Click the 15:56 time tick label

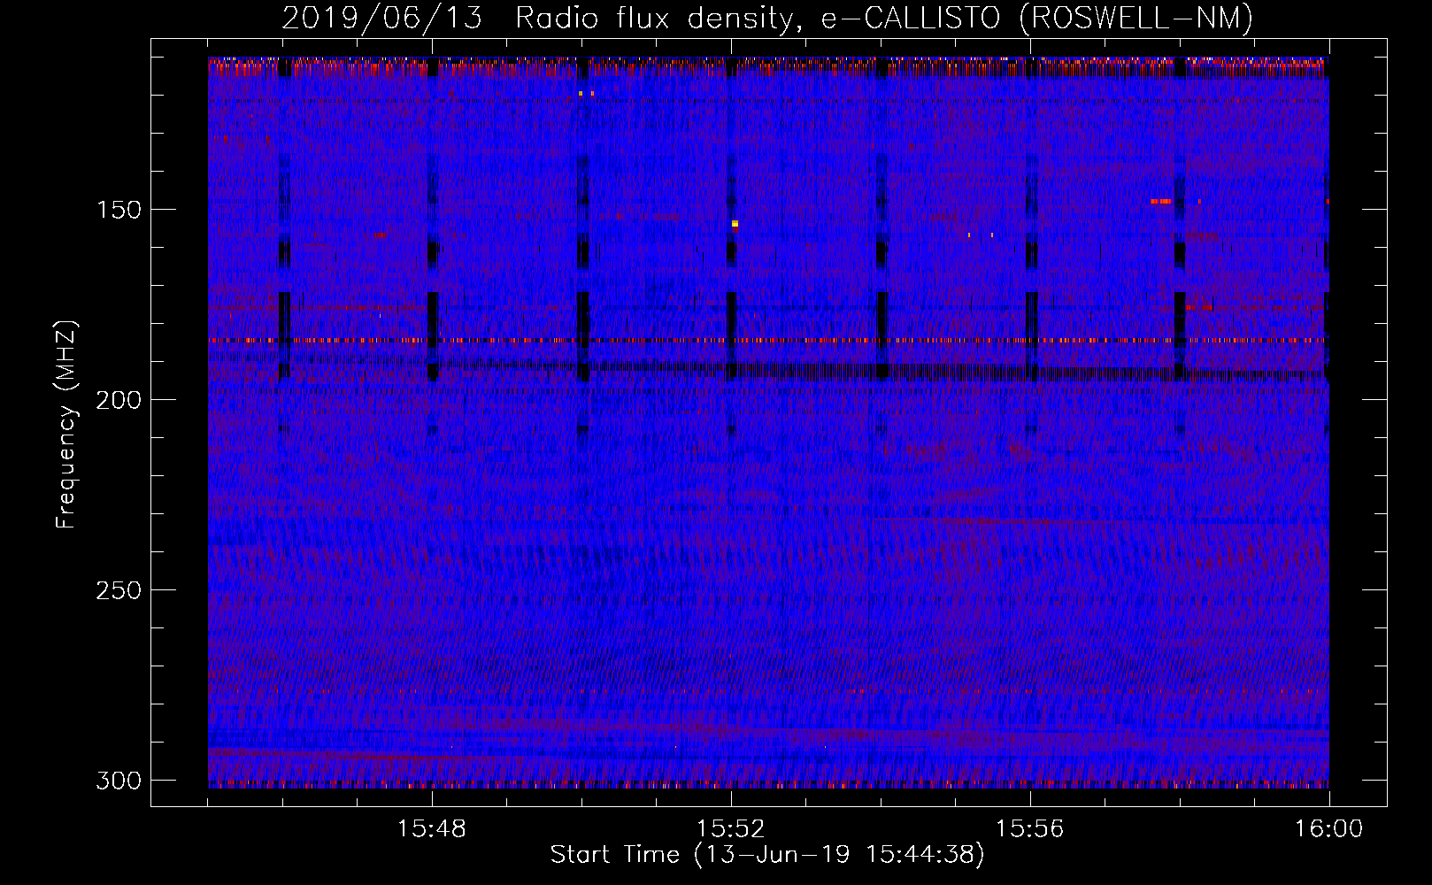click(x=1030, y=829)
